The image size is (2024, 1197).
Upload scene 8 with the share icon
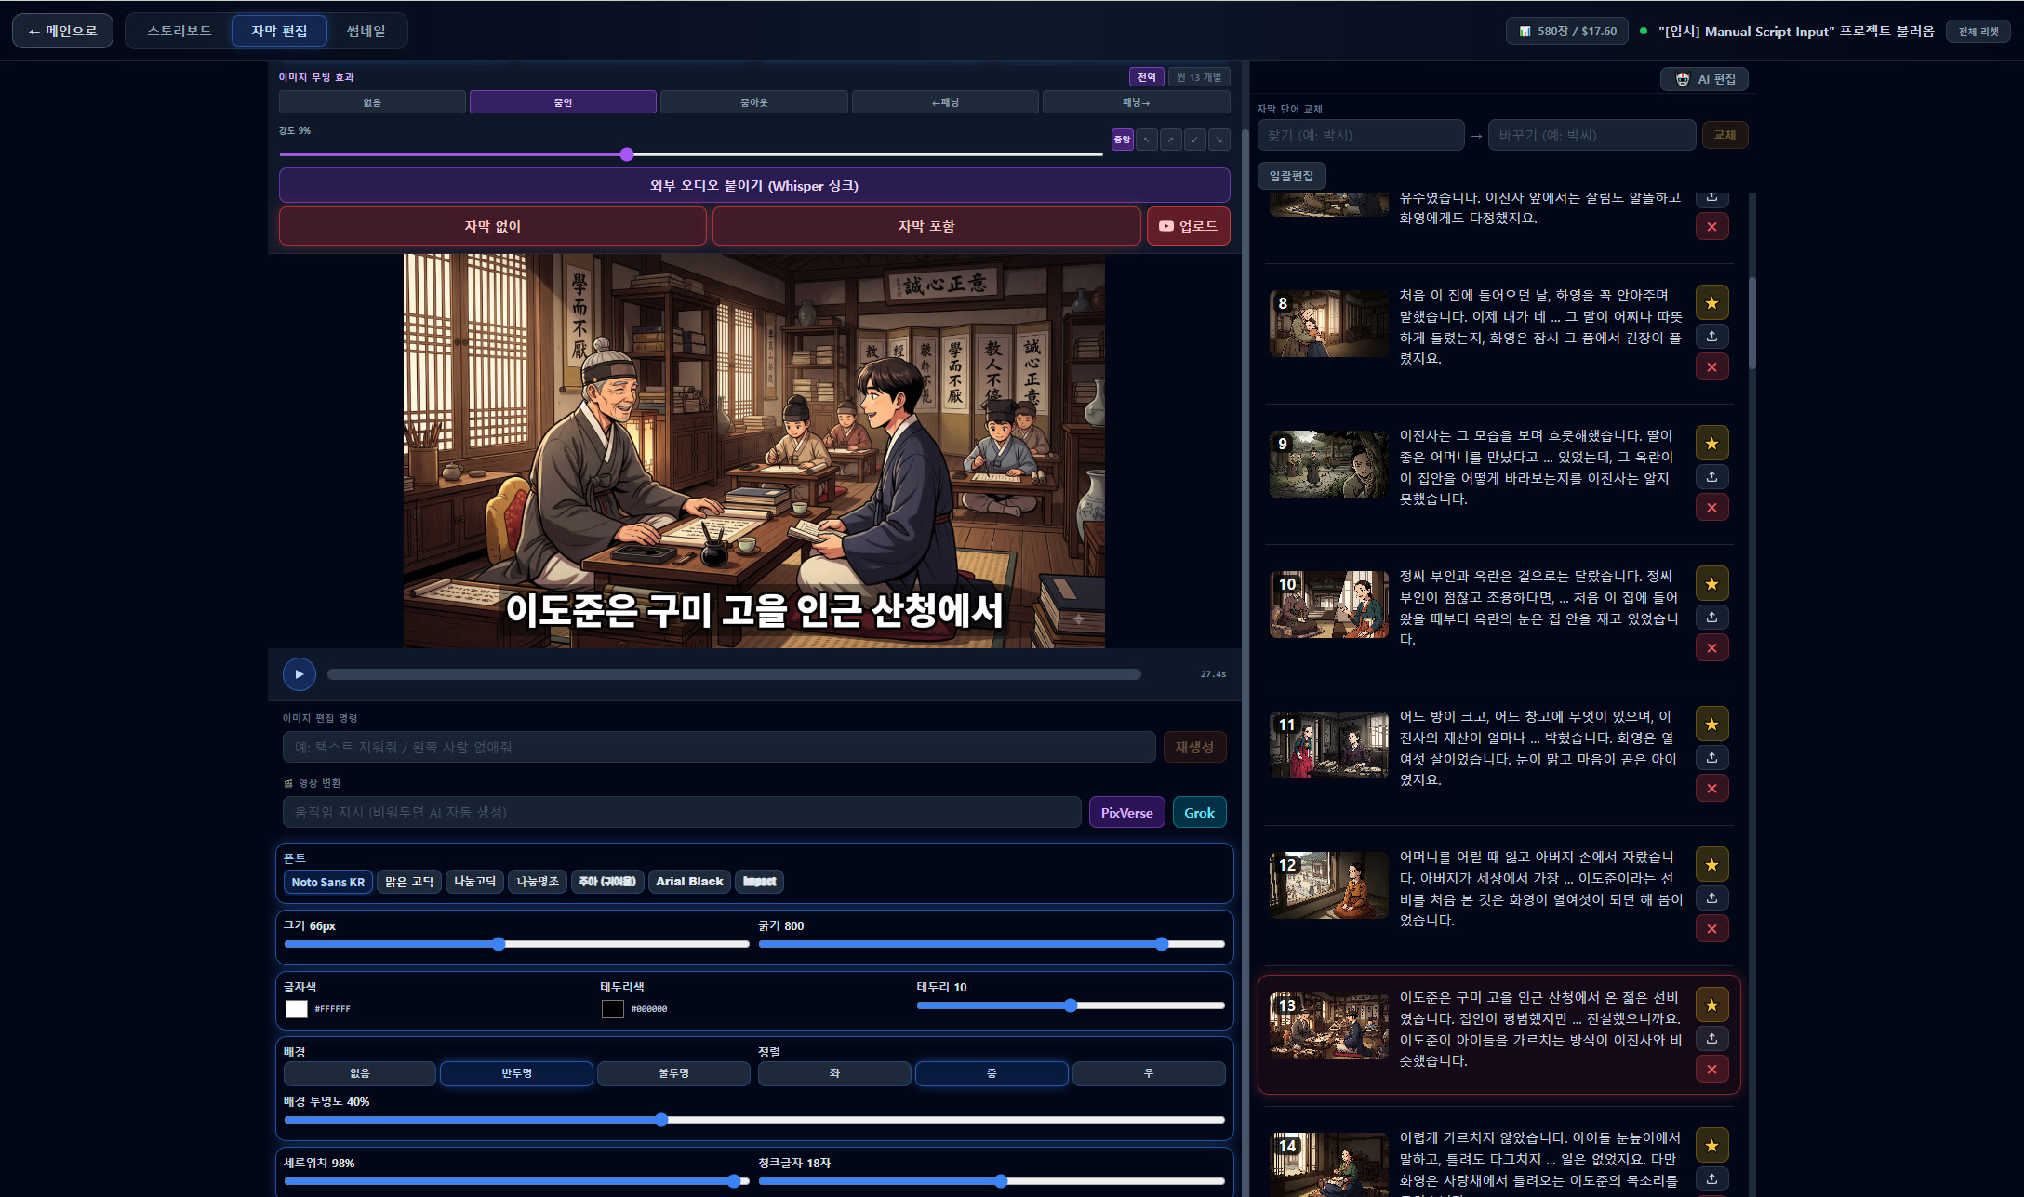click(x=1711, y=336)
